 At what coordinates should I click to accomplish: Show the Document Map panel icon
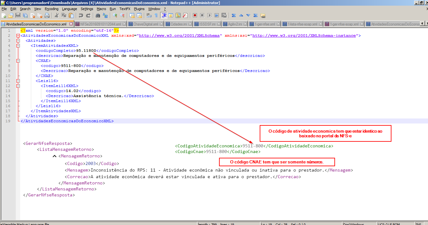[x=178, y=15]
